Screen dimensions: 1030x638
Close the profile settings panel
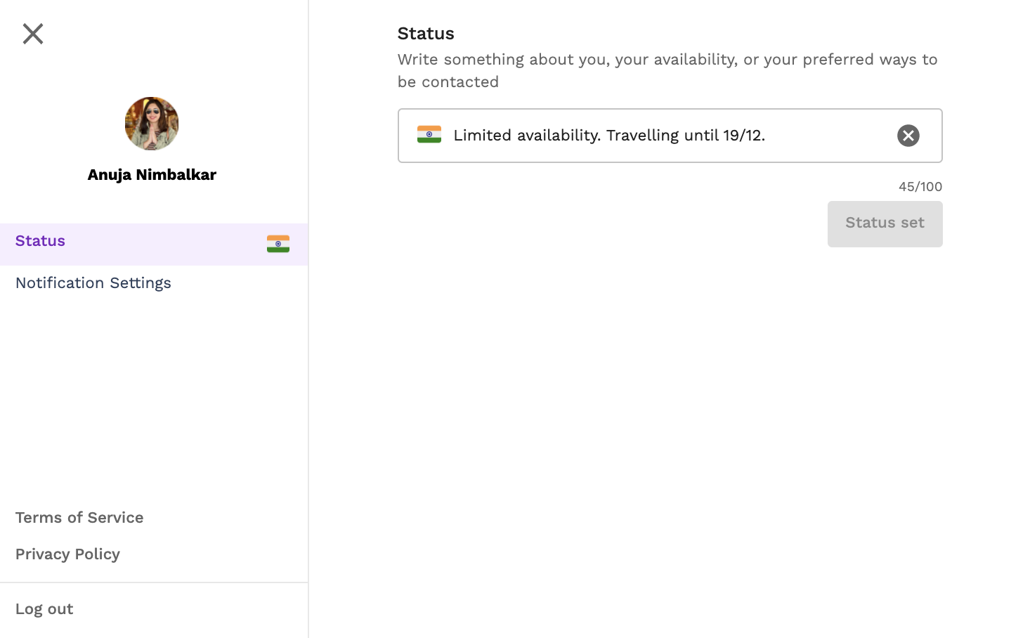click(x=33, y=34)
